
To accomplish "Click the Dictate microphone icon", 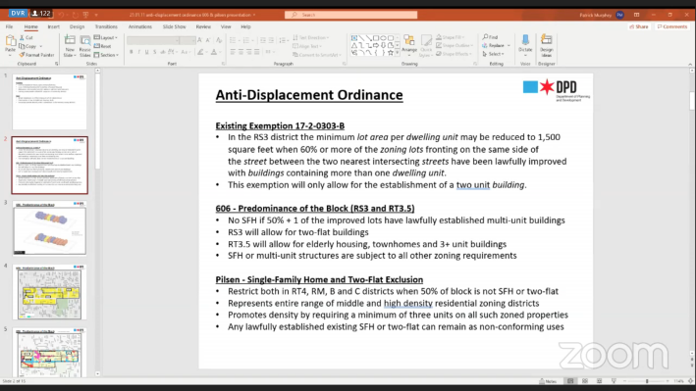I will (525, 40).
